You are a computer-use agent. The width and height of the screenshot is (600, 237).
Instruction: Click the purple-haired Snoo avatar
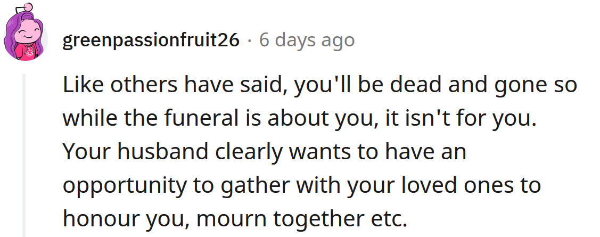(26, 37)
